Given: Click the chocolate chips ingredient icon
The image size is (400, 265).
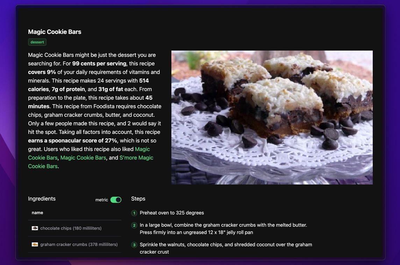Looking at the screenshot, I should [x=35, y=228].
